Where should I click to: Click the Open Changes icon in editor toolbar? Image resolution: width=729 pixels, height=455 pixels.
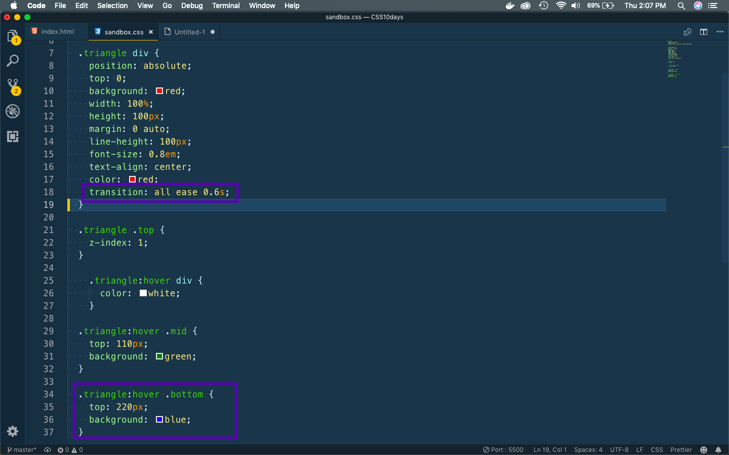687,32
